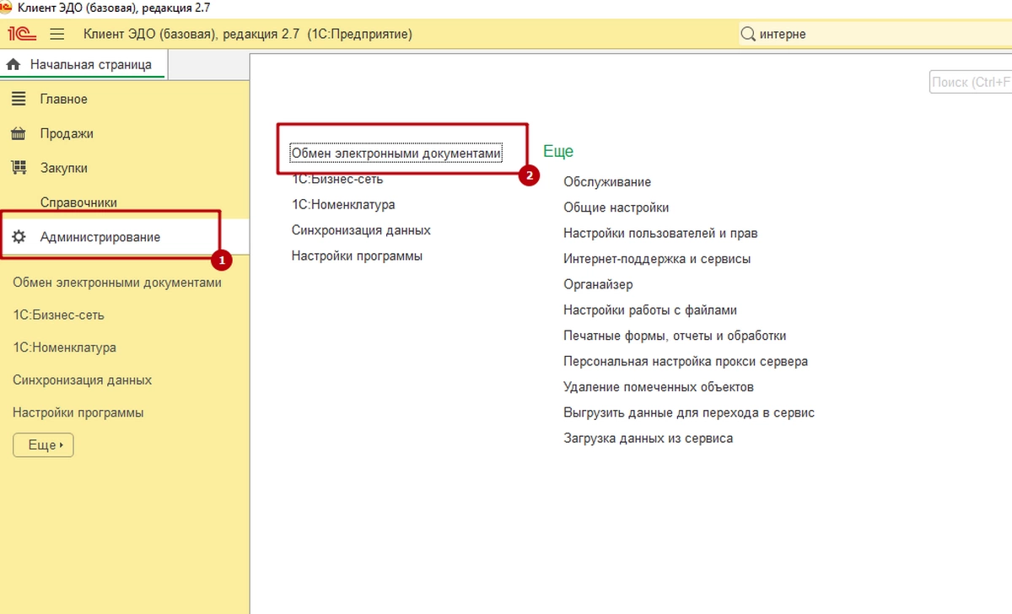Click the Администрирование gear icon

19,237
